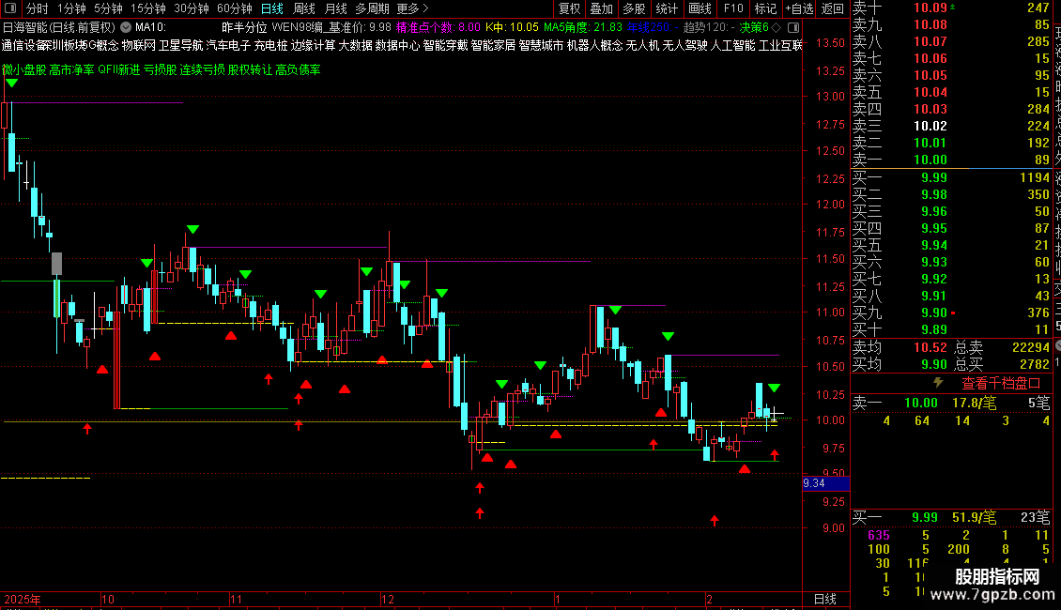1061x610 pixels.
Task: Switch to the 周线 weekly chart tab
Action: click(x=304, y=8)
